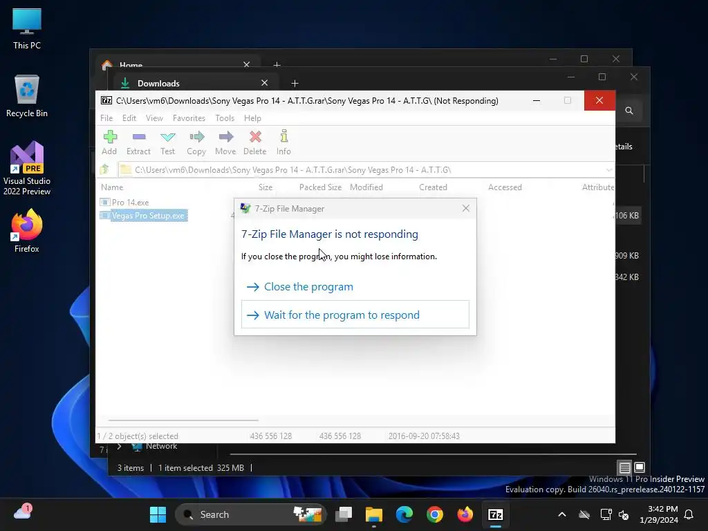Click the Delete toolbar icon
Image resolution: width=708 pixels, height=531 pixels.
(255, 142)
